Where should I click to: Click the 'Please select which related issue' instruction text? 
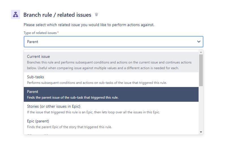[89, 25]
